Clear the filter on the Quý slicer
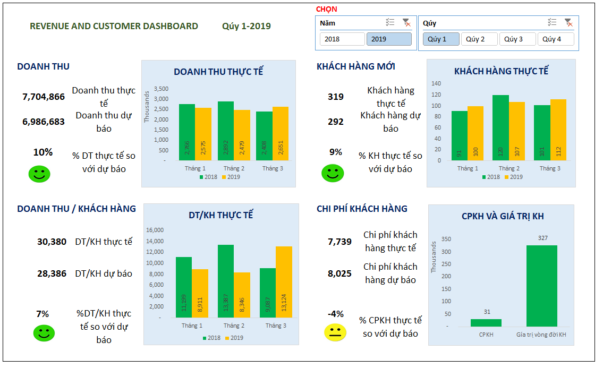Viewport: 603px width, 368px height. (568, 23)
